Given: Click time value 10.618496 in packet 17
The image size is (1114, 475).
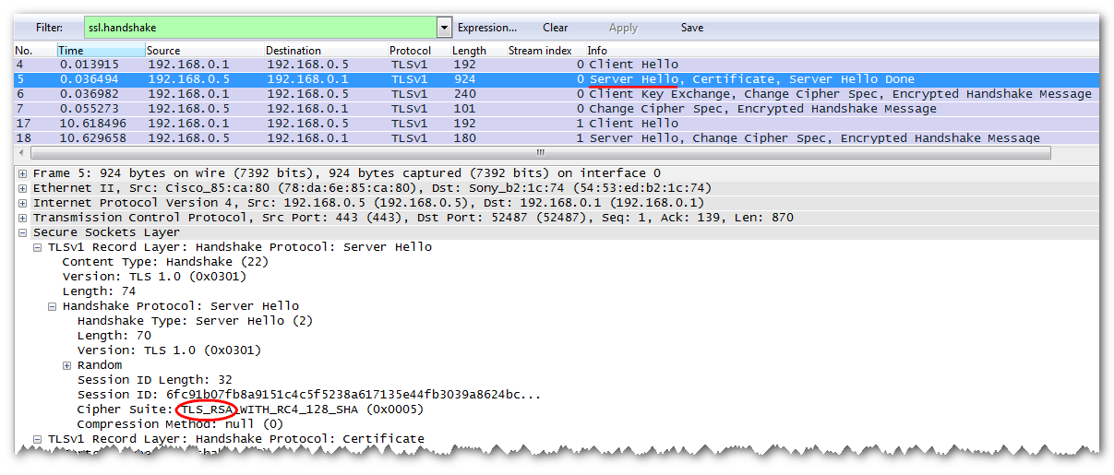Looking at the screenshot, I should pyautogui.click(x=93, y=124).
